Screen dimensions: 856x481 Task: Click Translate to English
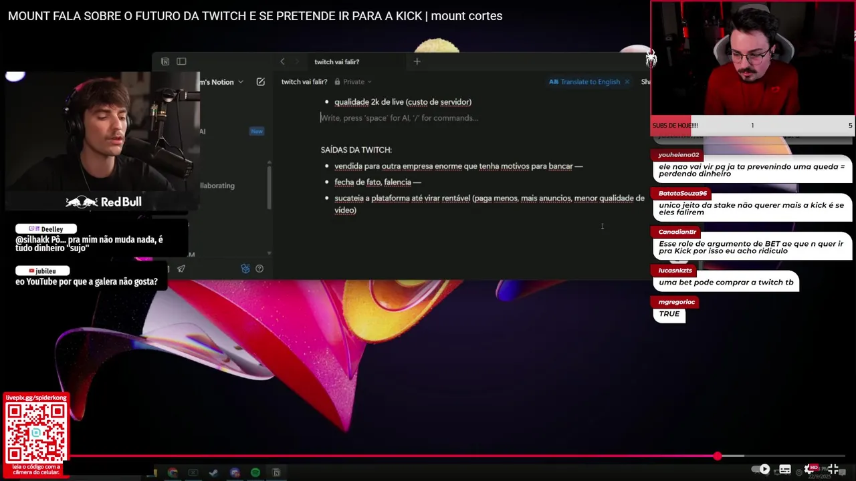tap(584, 82)
